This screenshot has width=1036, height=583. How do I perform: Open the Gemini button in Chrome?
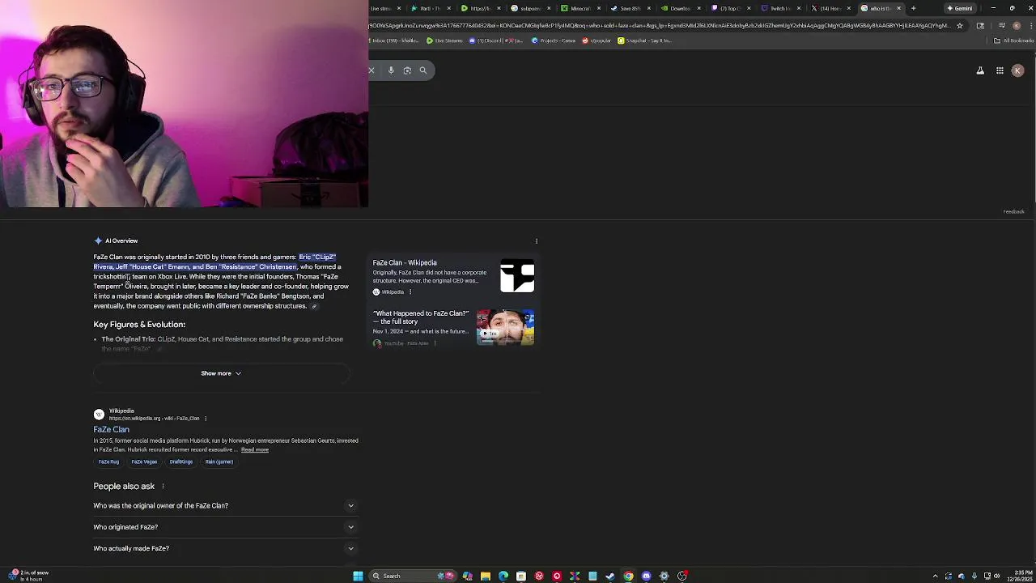click(962, 8)
